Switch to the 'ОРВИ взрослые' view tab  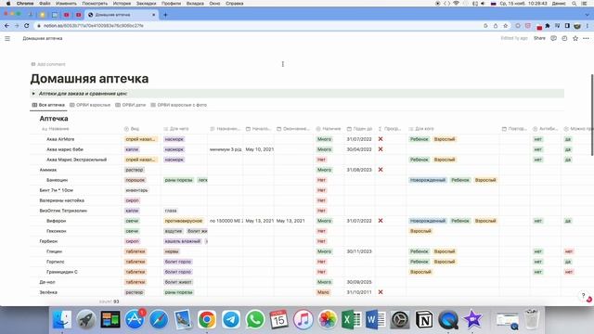(x=90, y=105)
